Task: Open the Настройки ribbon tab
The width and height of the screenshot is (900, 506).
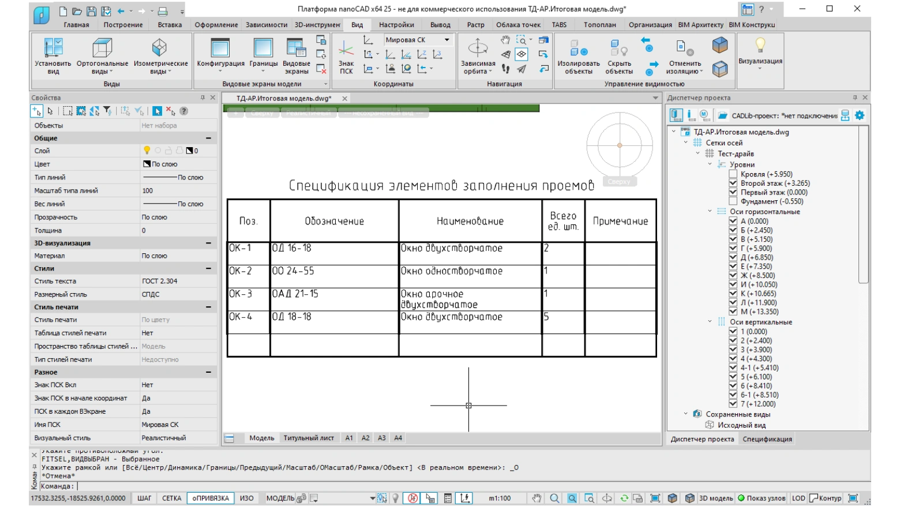Action: 396,25
